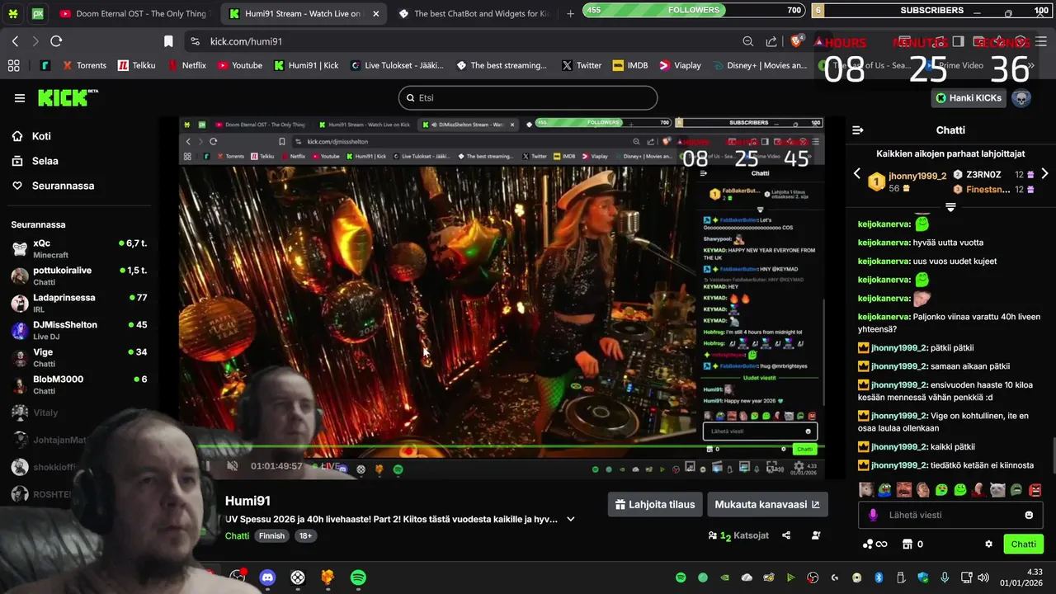The image size is (1056, 594).
Task: Open the zoom magnifier in the address bar
Action: pyautogui.click(x=747, y=41)
